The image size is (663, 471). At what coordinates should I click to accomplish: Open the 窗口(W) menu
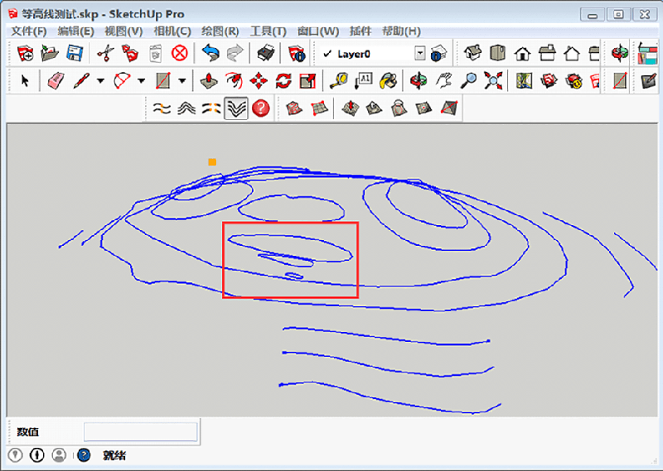[x=318, y=31]
